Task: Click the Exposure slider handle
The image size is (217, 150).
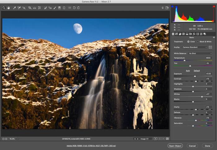Action: (195, 76)
